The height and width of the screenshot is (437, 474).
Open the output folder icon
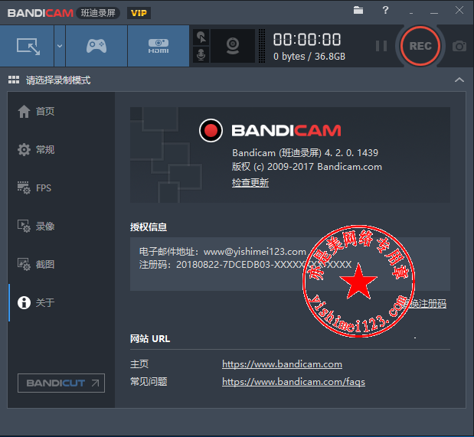tap(358, 10)
